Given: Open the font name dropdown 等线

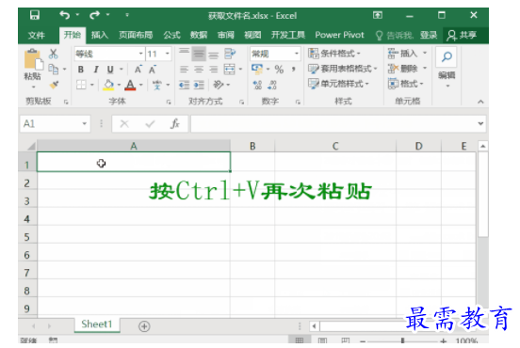Looking at the screenshot, I should pos(141,54).
